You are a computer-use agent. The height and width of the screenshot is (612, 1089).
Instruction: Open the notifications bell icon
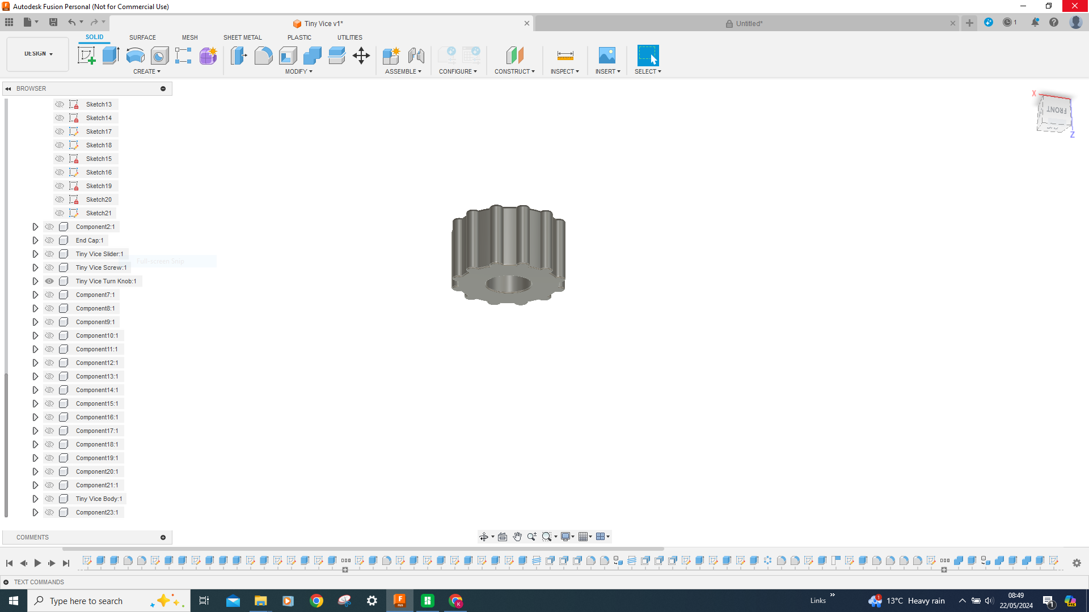point(1035,22)
